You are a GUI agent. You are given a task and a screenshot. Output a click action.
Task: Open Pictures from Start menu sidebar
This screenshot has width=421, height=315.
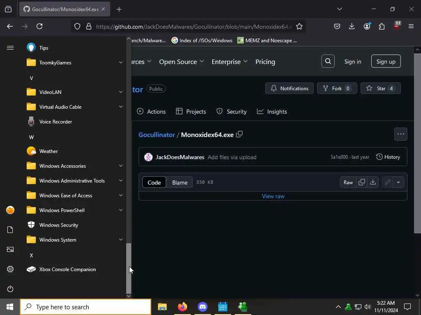coord(10,249)
